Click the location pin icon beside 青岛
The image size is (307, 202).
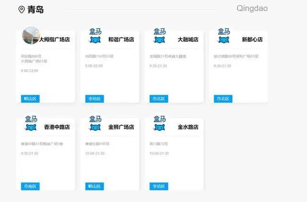pos(22,10)
